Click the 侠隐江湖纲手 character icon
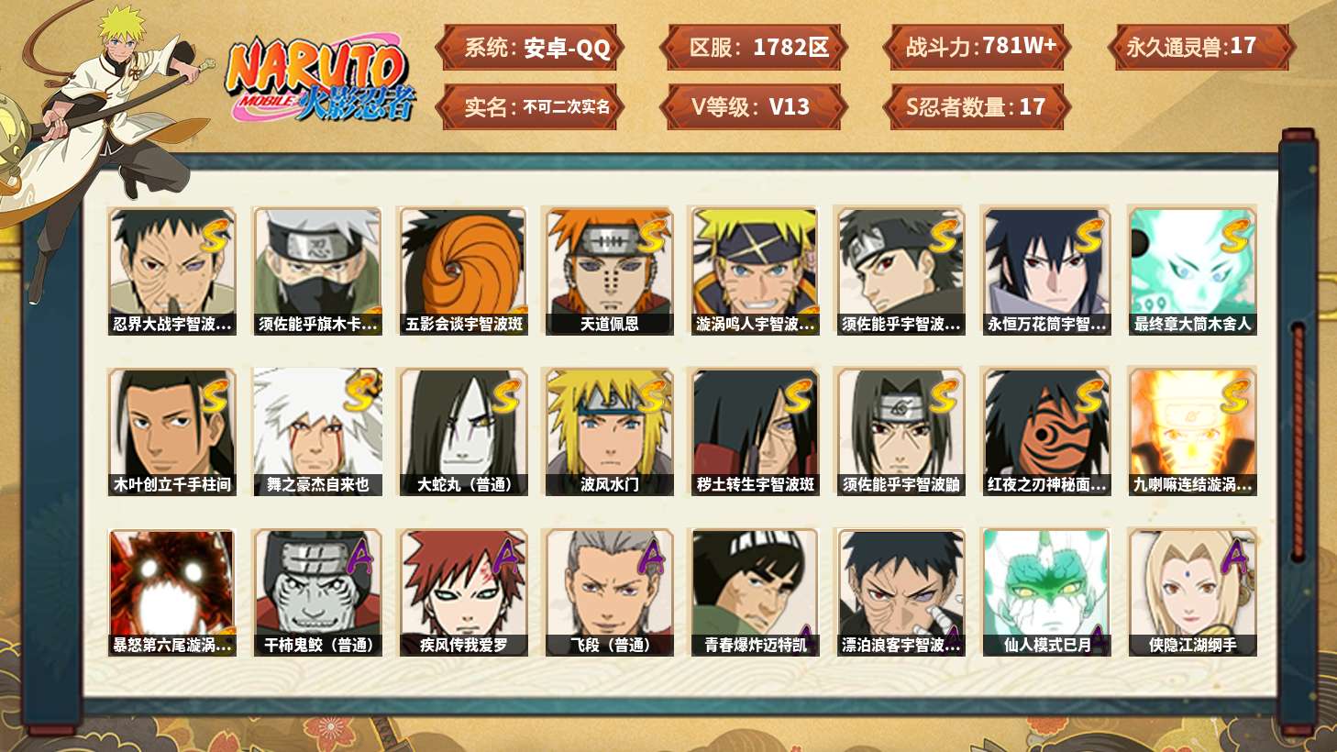Image resolution: width=1337 pixels, height=752 pixels. pos(1192,592)
